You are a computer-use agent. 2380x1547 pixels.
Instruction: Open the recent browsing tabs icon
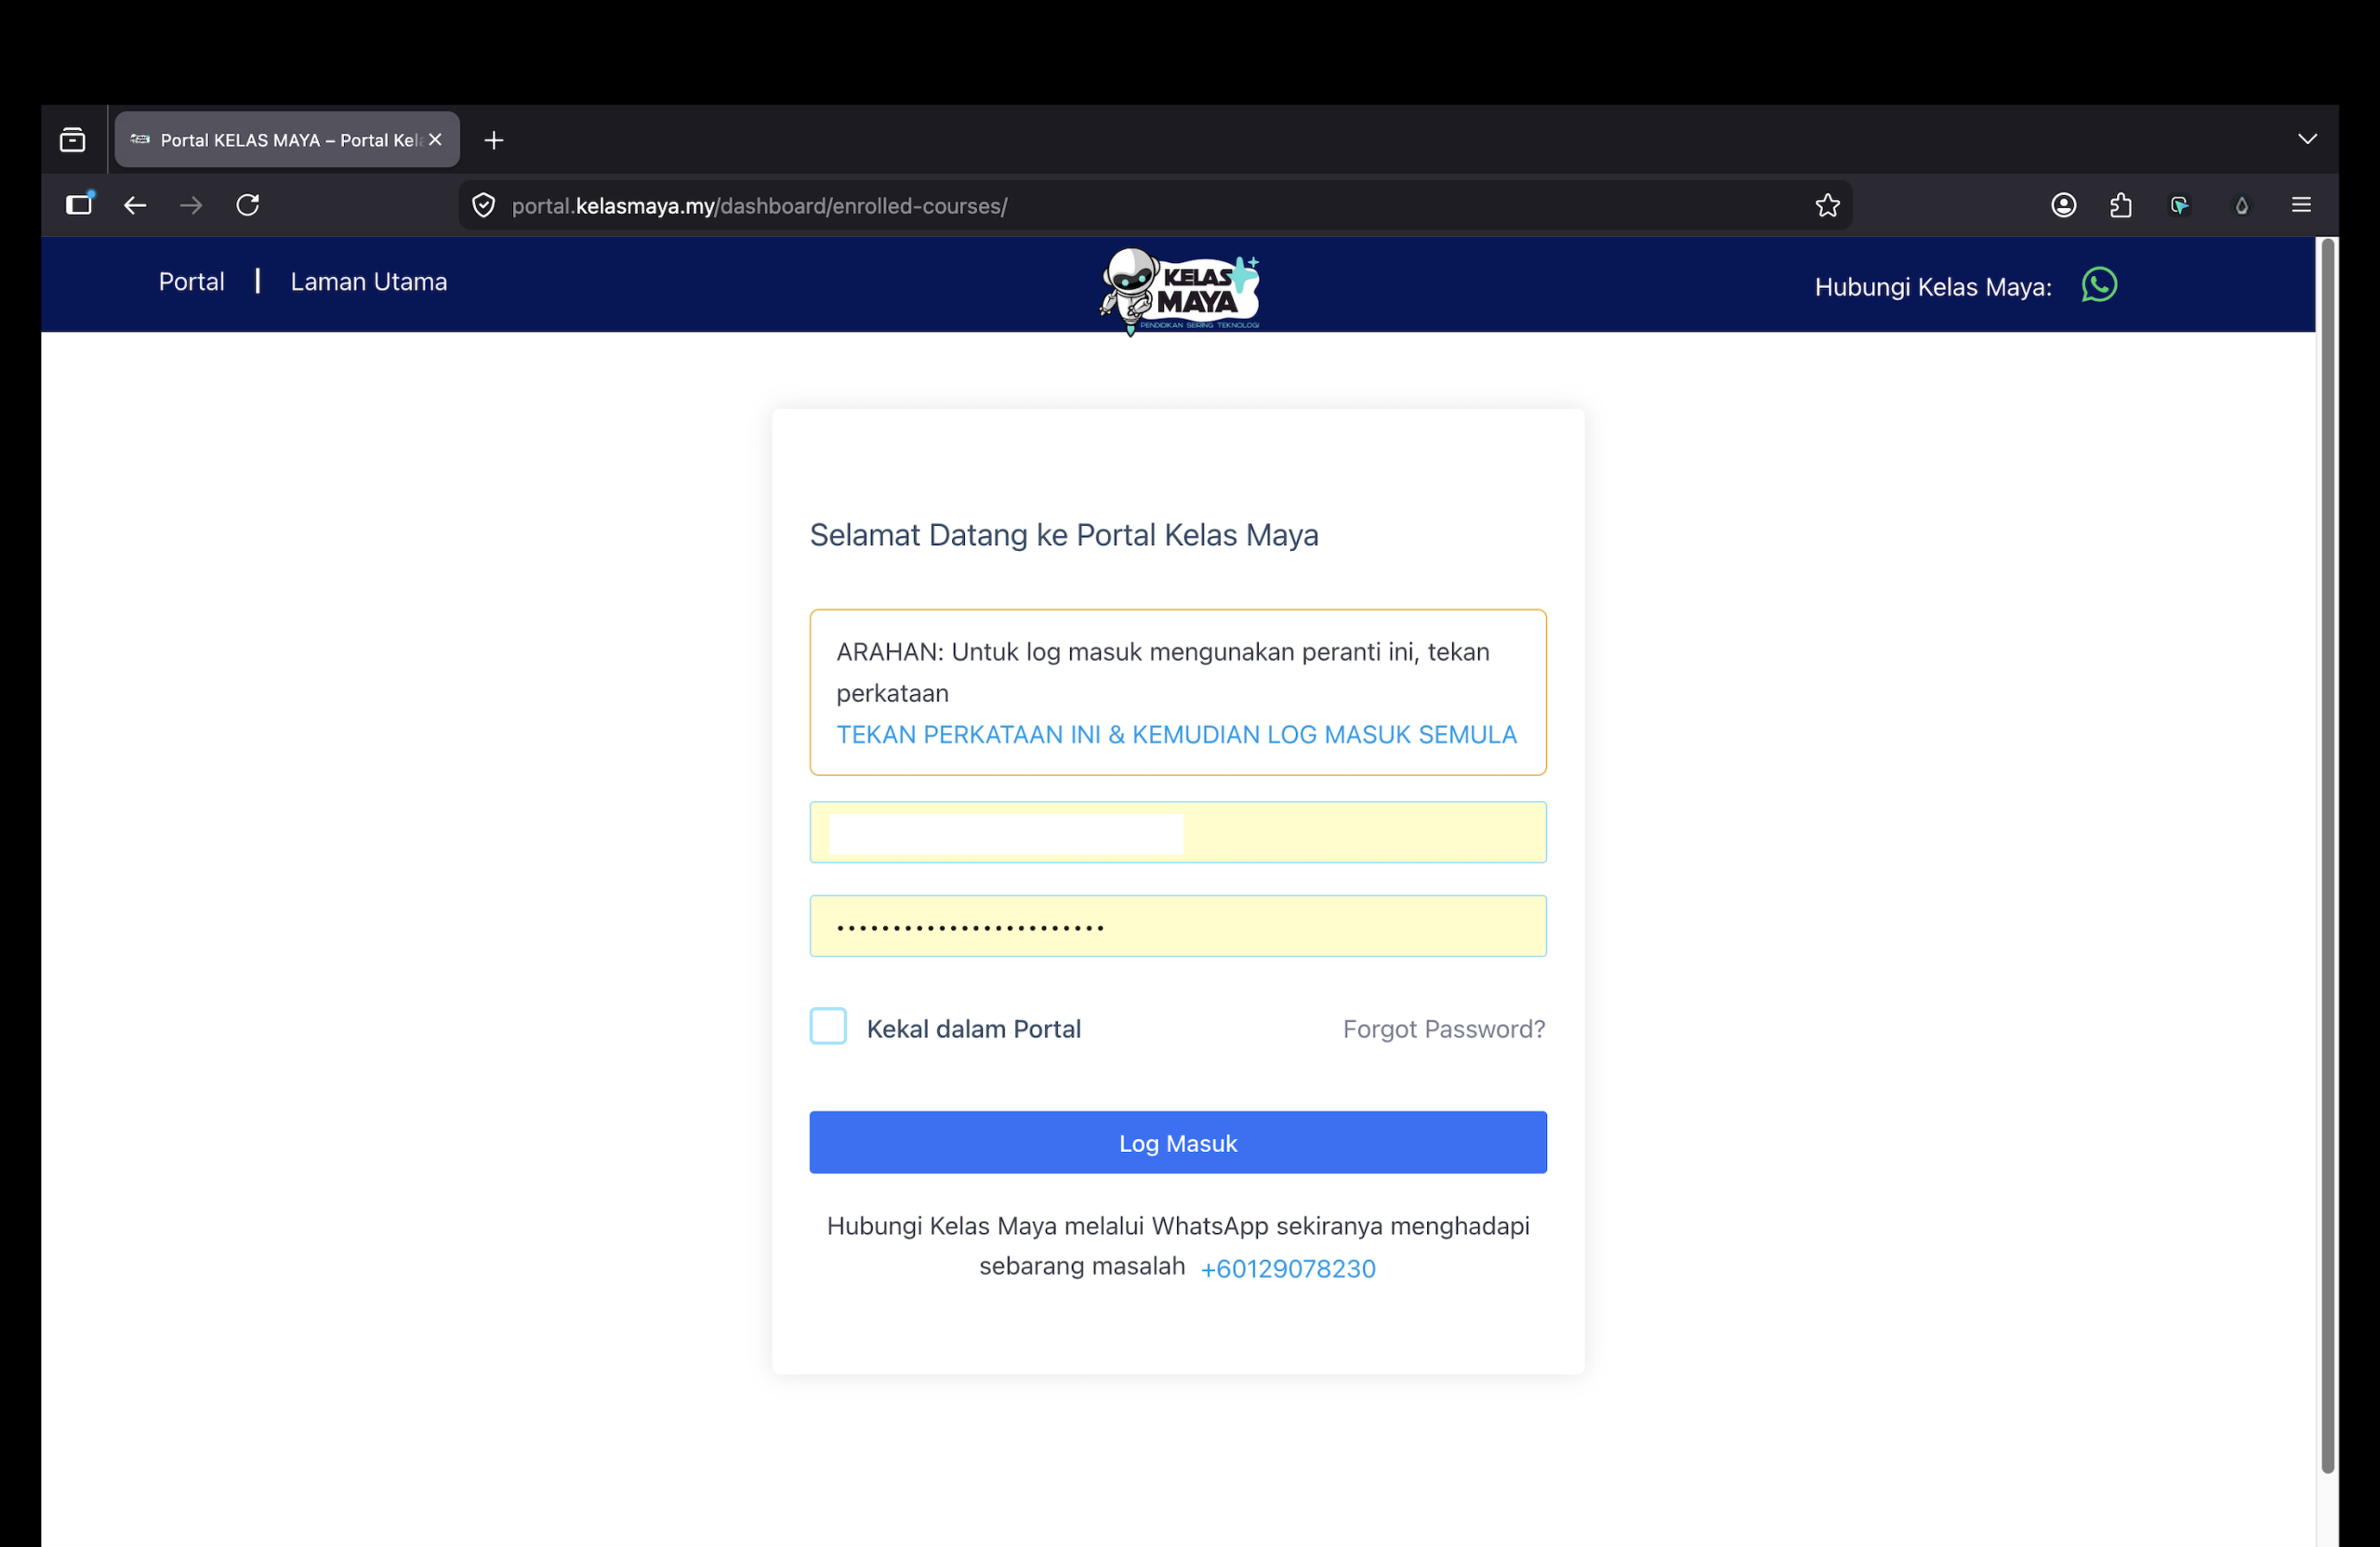click(73, 140)
